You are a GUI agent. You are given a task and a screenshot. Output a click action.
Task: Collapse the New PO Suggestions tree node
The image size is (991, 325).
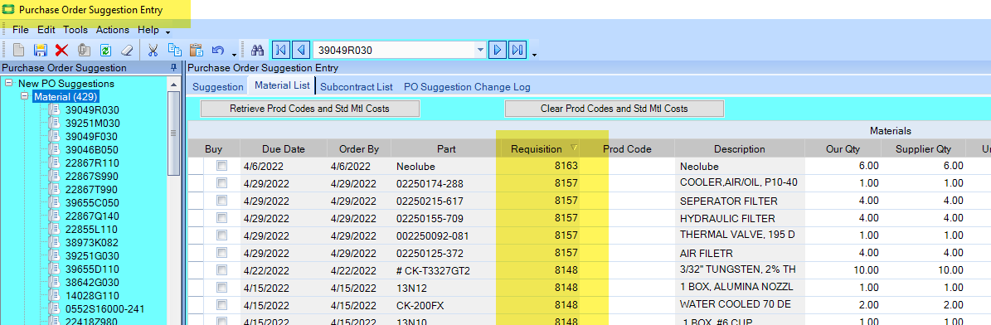[x=9, y=84]
